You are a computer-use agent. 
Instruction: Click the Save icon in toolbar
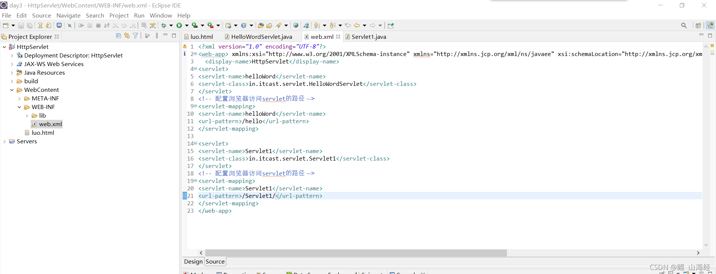pos(21,25)
